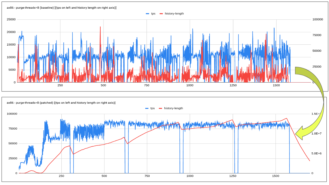This screenshot has width=329, height=185.
Task: Click the 1500 x-axis label in baseline chart
Action: [276, 85]
